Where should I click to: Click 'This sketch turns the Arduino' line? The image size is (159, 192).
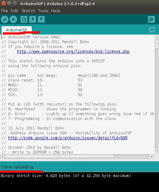pyautogui.click(x=53, y=61)
